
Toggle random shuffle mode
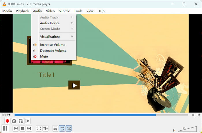[x=69, y=128]
